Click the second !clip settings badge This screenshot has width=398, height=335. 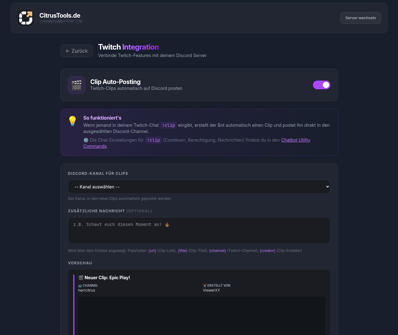[153, 140]
